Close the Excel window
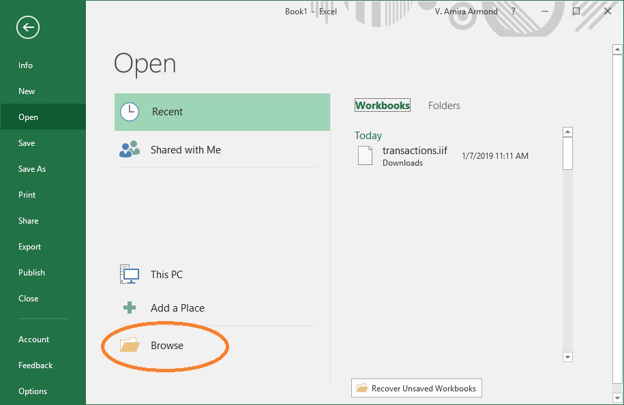This screenshot has width=624, height=405. pos(607,11)
